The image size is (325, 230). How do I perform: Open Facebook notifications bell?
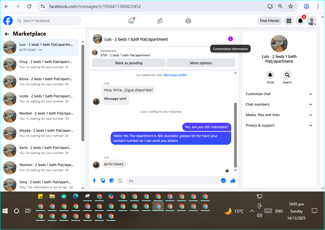pos(300,21)
